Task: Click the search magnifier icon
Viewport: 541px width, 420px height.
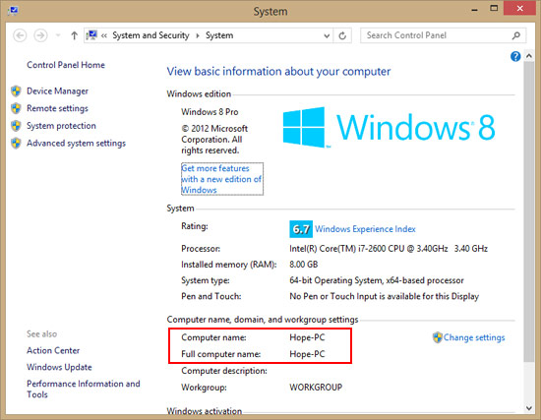Action: point(516,35)
